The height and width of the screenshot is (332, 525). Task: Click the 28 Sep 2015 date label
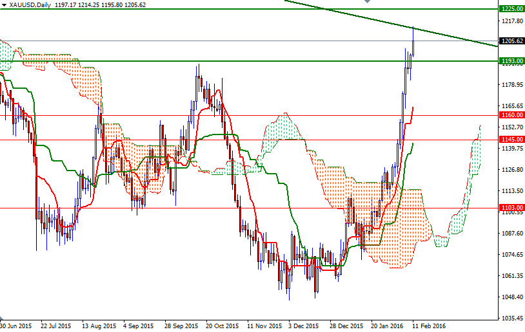(181, 326)
